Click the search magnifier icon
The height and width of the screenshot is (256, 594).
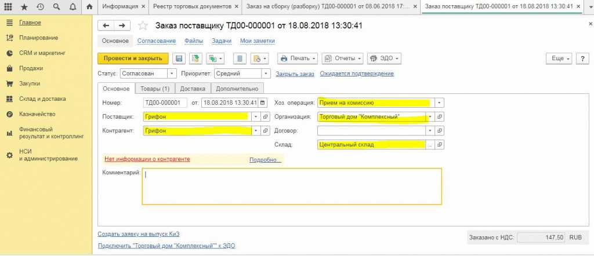point(56,7)
